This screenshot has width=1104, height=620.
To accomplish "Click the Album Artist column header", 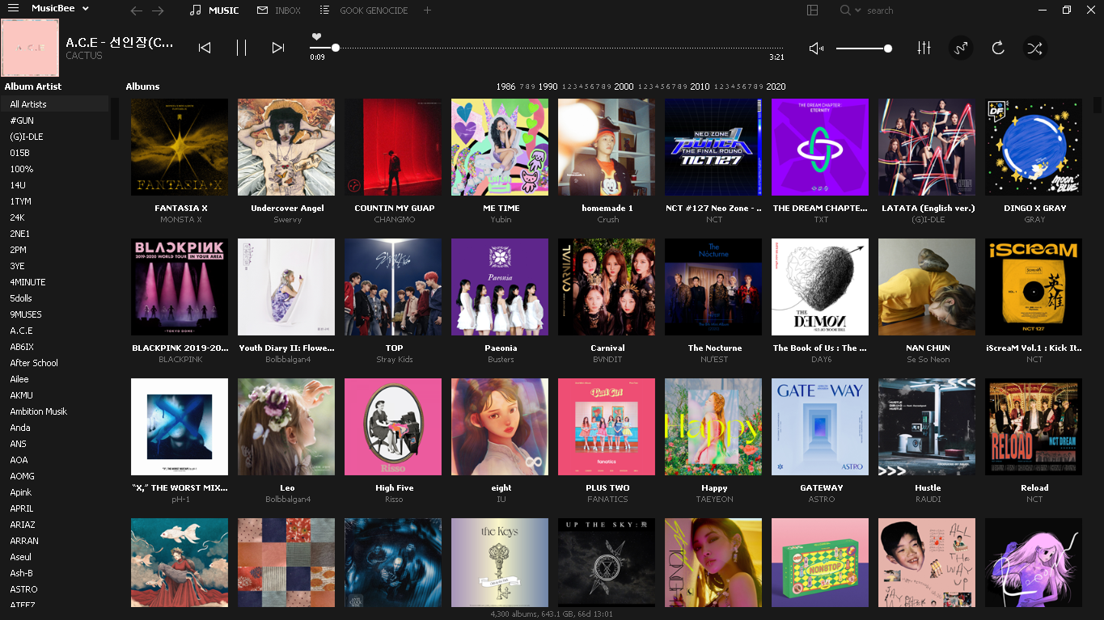I will [x=33, y=86].
